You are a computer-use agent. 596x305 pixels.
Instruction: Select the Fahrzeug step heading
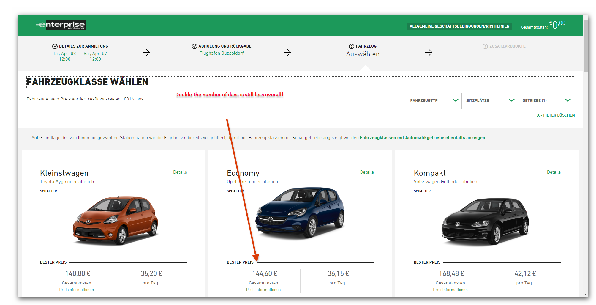coord(366,46)
